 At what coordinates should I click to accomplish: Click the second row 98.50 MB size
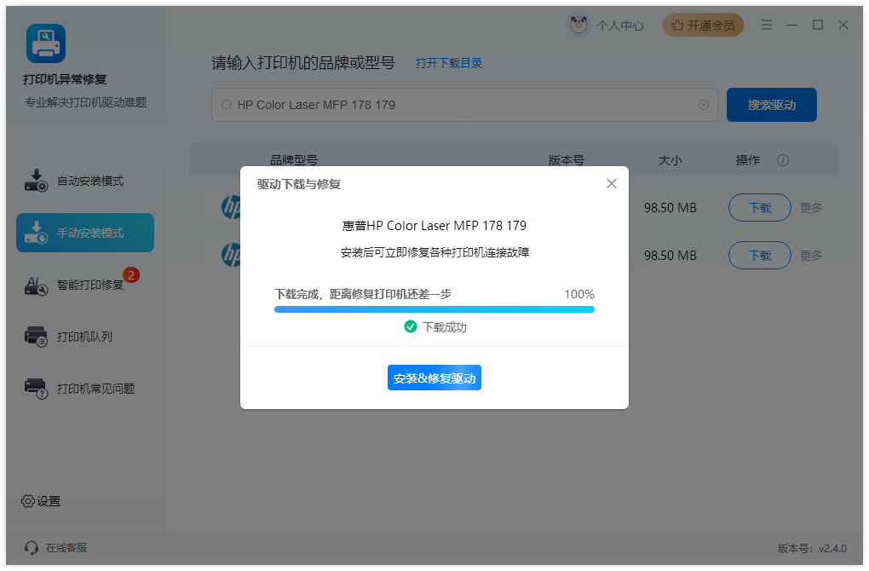[670, 256]
